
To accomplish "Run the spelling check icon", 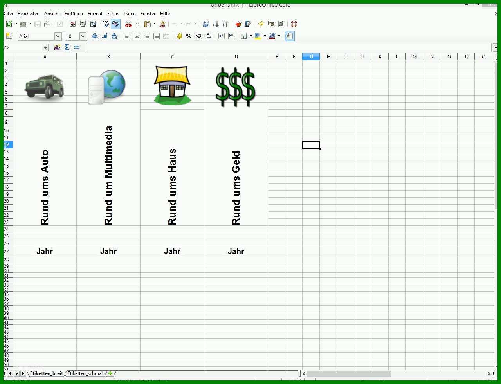I will [x=105, y=24].
